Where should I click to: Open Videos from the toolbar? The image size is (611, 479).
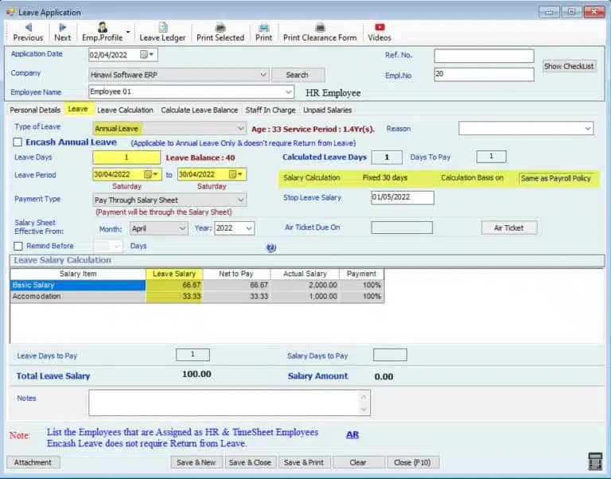pos(379,32)
